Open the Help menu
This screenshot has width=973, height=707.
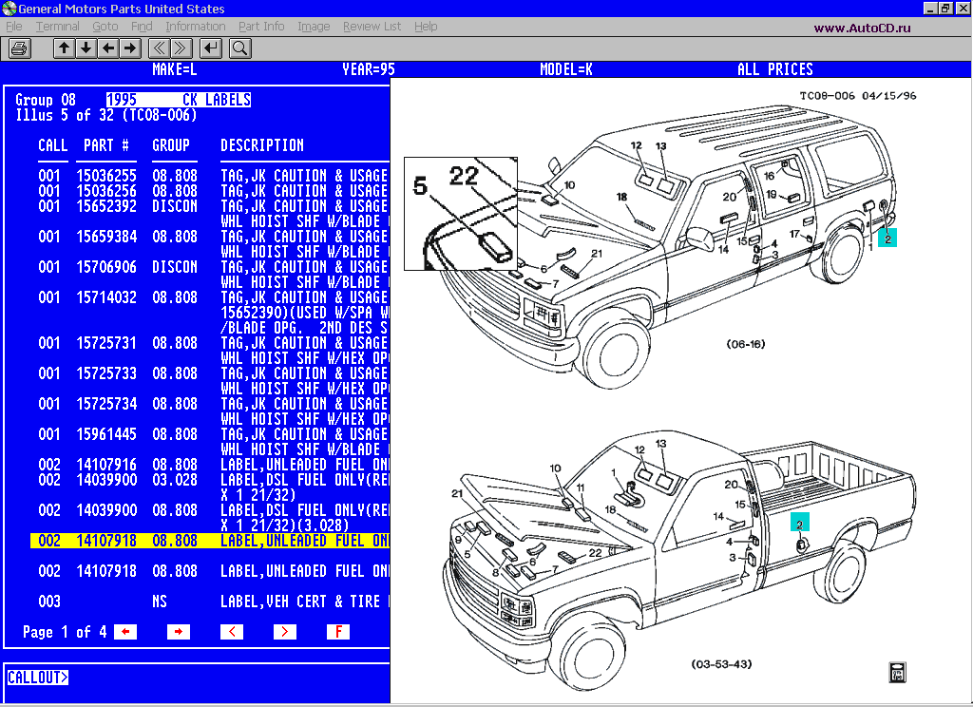point(426,26)
